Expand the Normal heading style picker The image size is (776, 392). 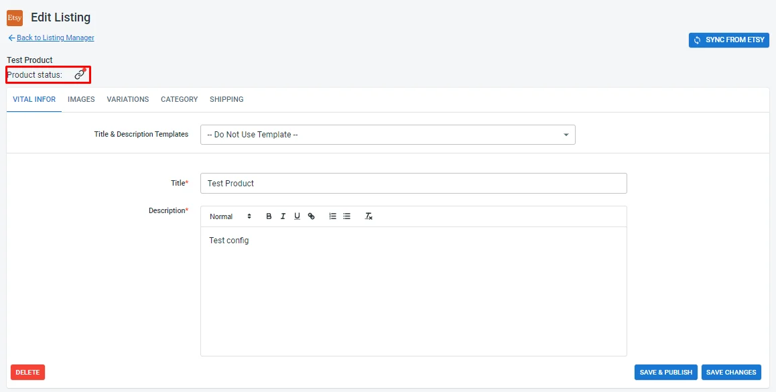click(x=231, y=216)
